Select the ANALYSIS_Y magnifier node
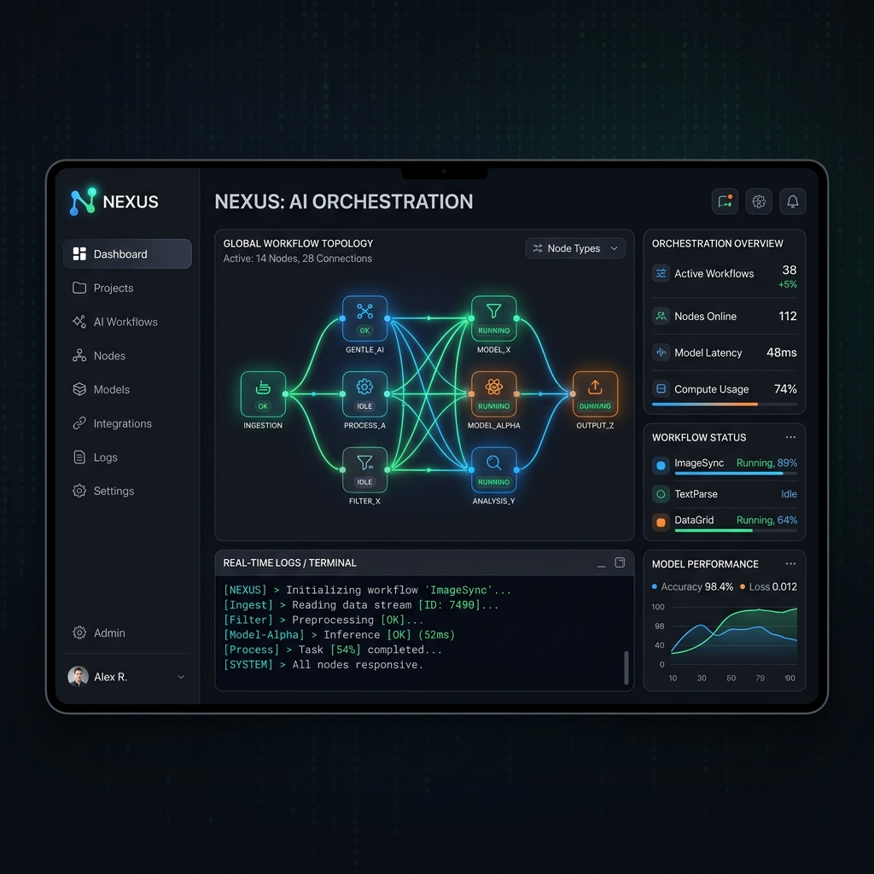 click(494, 470)
